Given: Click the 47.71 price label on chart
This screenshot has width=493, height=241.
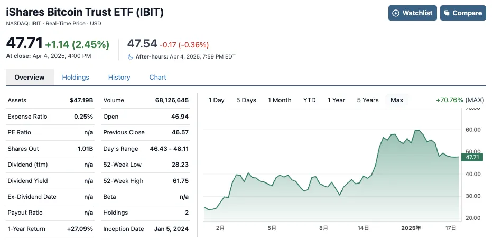Looking at the screenshot, I should coord(471,157).
